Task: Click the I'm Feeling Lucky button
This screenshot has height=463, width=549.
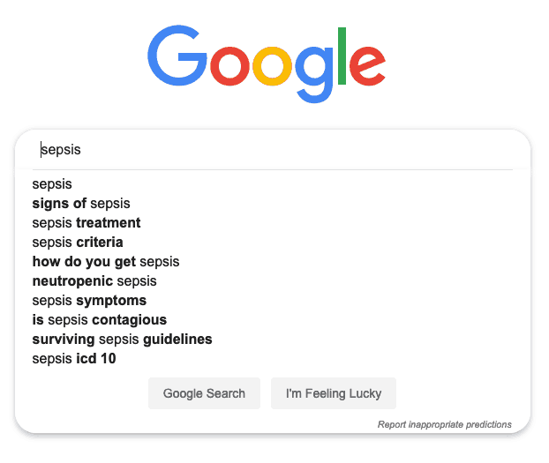Action: tap(334, 393)
